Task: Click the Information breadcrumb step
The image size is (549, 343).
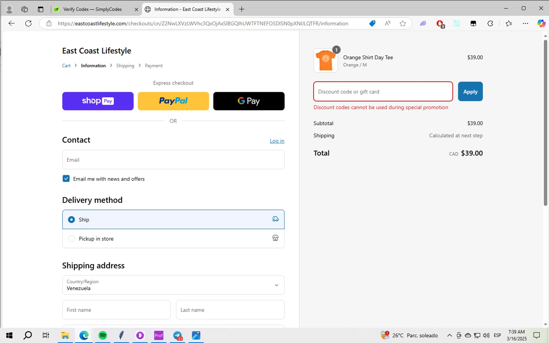Action: (x=93, y=66)
